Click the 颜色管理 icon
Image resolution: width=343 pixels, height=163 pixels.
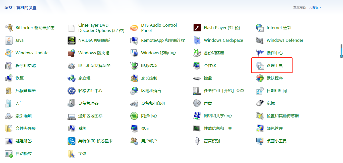(x=260, y=128)
